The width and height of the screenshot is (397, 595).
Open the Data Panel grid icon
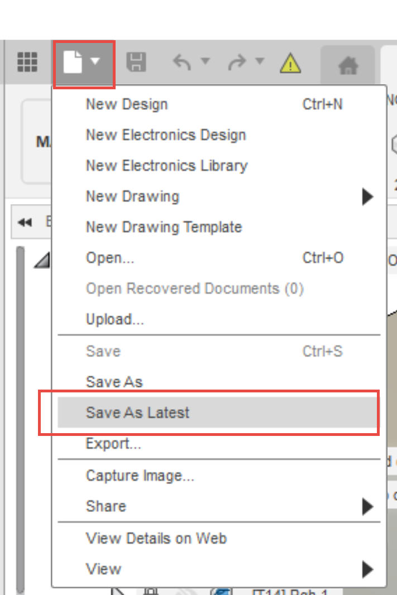[x=27, y=62]
